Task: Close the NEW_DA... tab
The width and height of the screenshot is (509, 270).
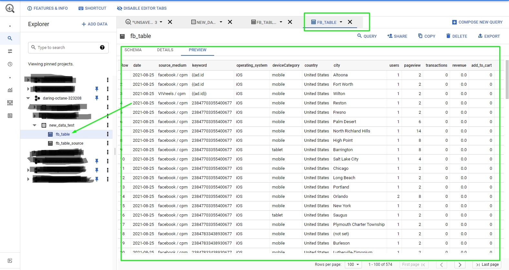Action: [x=230, y=22]
